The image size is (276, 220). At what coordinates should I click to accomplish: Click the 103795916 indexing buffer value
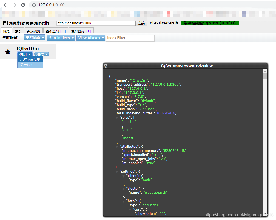click(x=166, y=113)
